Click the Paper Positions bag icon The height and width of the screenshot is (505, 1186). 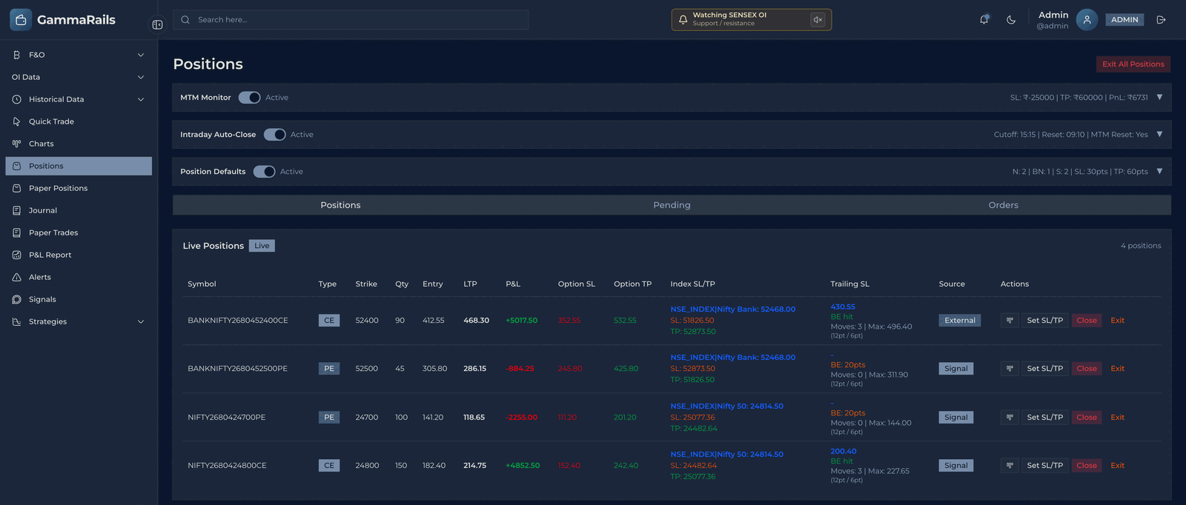(16, 188)
